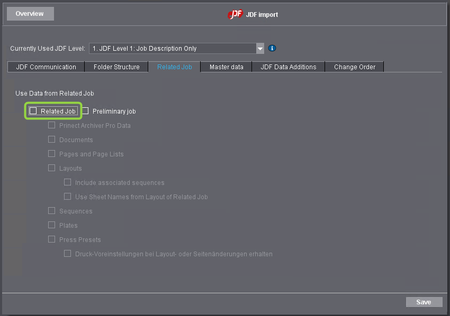Enable the Layouts option
The image size is (450, 316).
coord(51,168)
